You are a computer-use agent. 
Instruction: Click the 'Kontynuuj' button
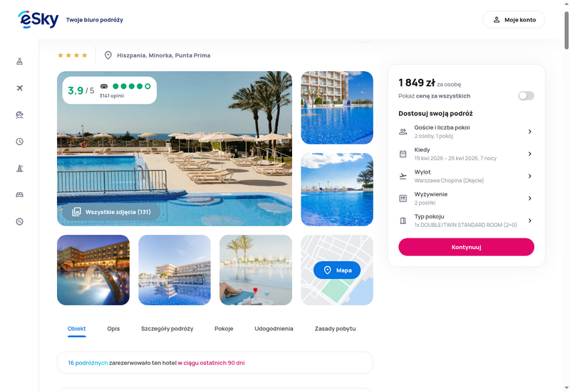[x=466, y=247]
